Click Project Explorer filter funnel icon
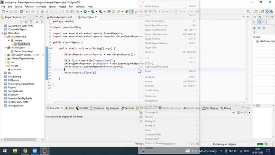 (x=31, y=22)
